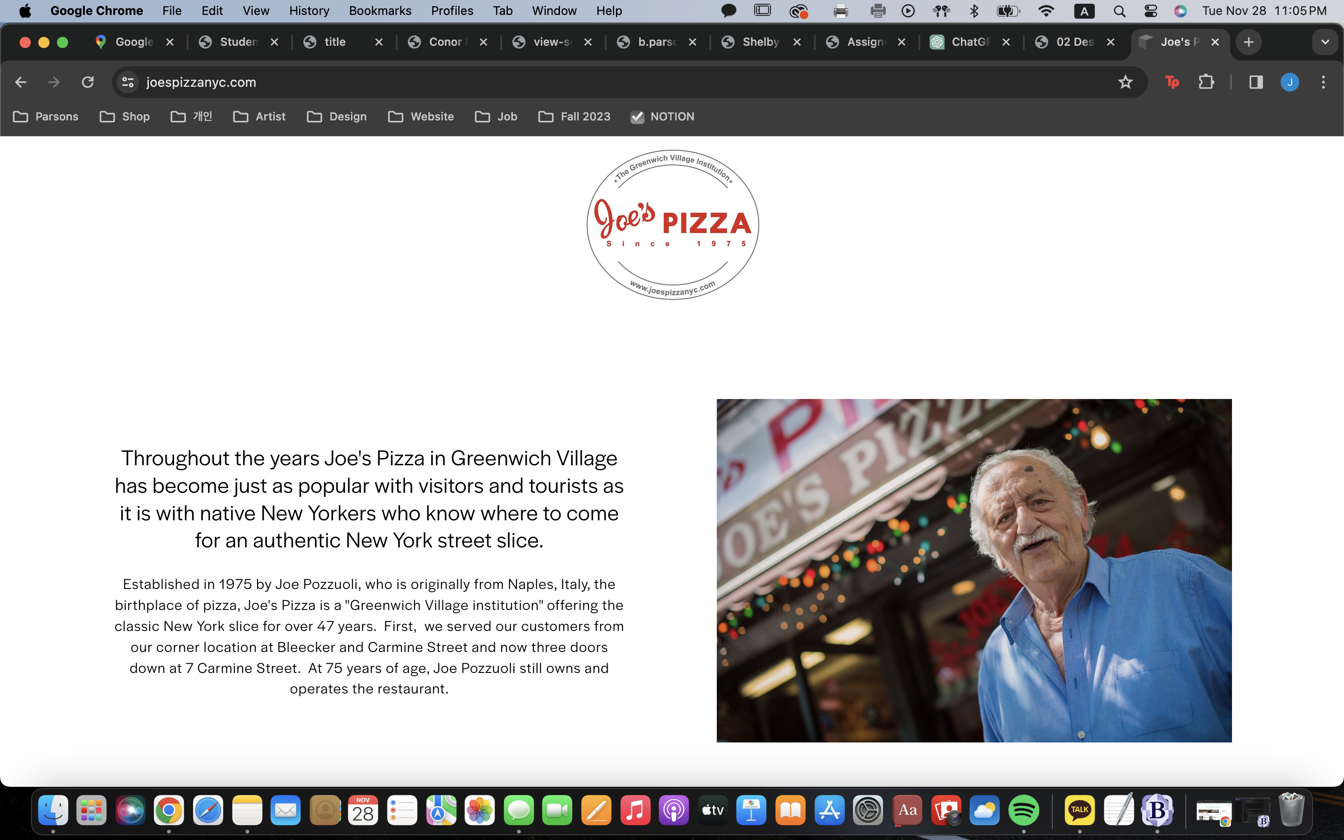Viewport: 1344px width, 840px height.
Task: Go back to the previous page
Action: [21, 82]
